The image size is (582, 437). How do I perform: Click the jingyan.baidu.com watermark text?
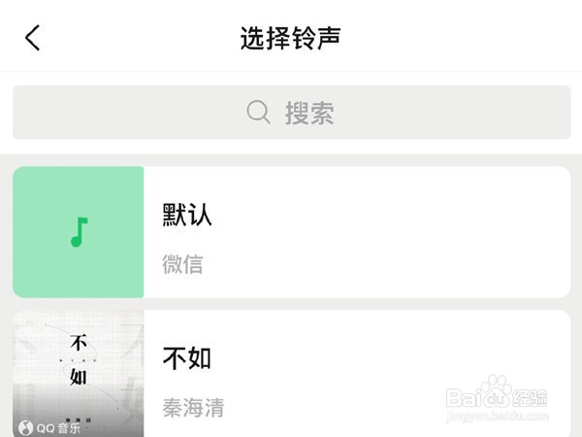[x=498, y=416]
